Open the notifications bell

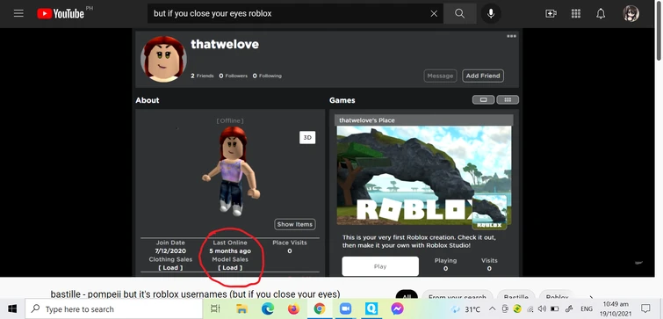coord(601,13)
